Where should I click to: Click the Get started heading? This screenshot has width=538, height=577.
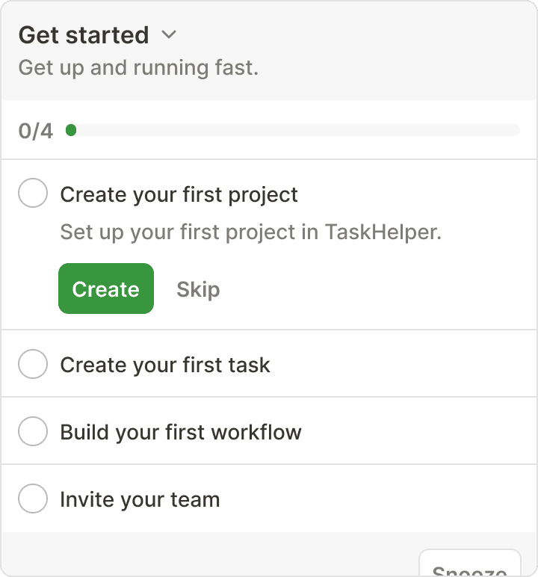pos(84,35)
